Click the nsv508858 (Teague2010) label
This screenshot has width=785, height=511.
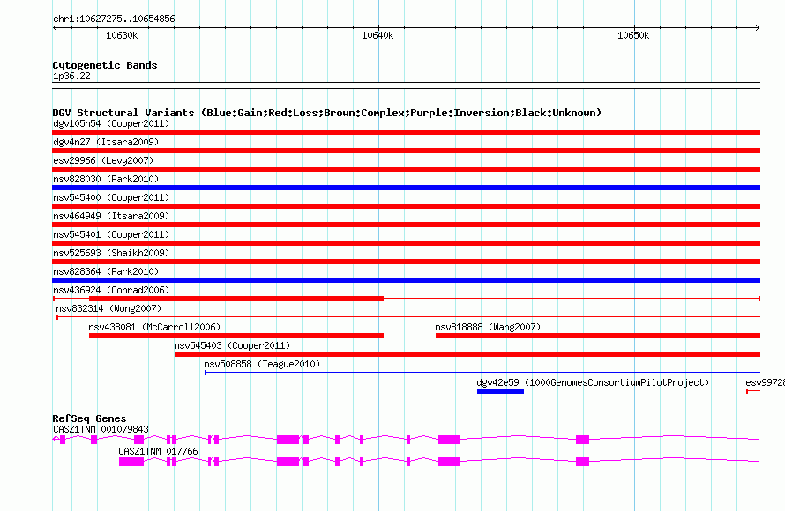point(262,364)
